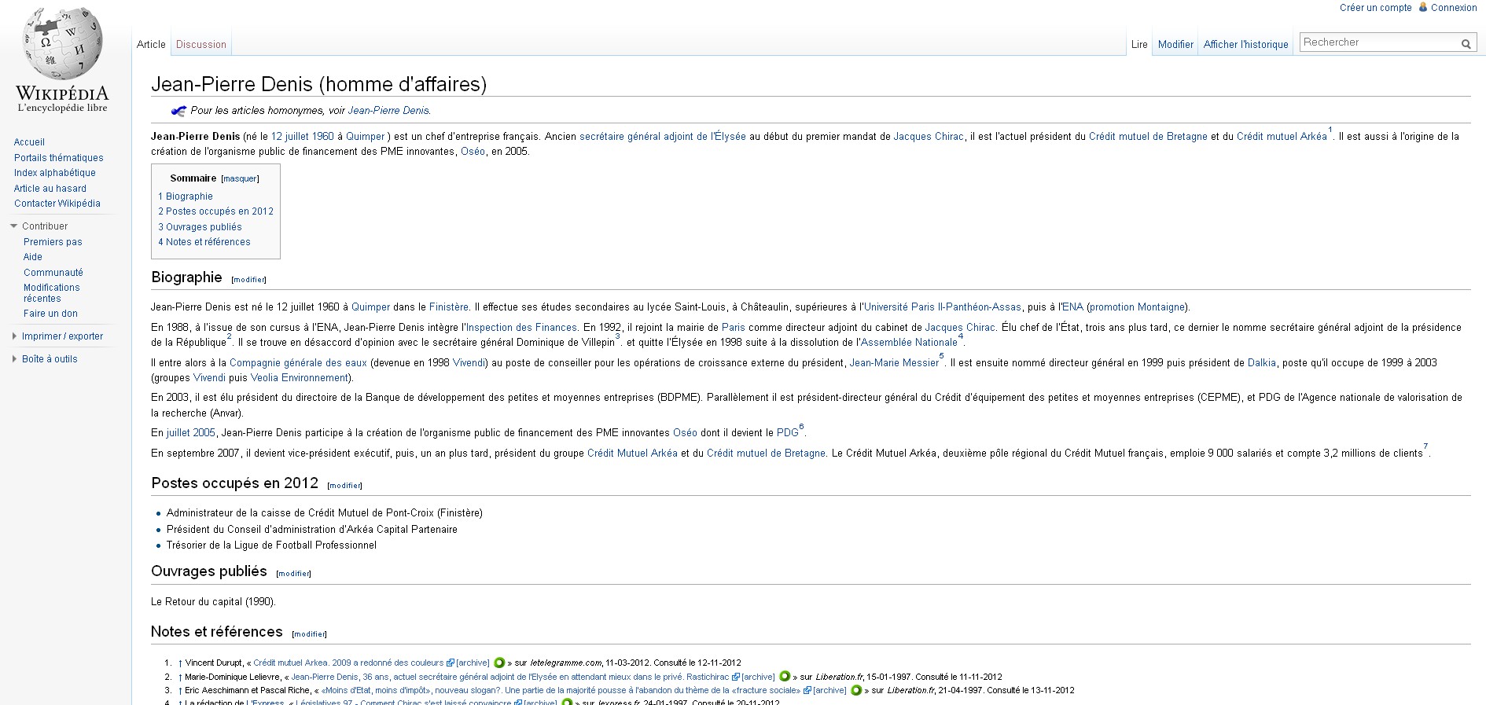
Task: Click the Wikipedia globe logo
Action: (62, 44)
